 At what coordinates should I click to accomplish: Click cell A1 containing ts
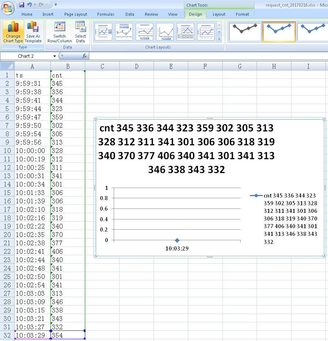[33, 75]
